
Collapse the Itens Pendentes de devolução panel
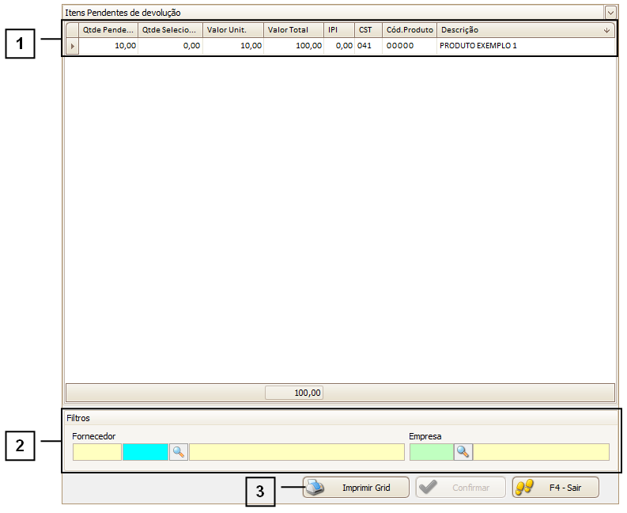click(x=610, y=13)
